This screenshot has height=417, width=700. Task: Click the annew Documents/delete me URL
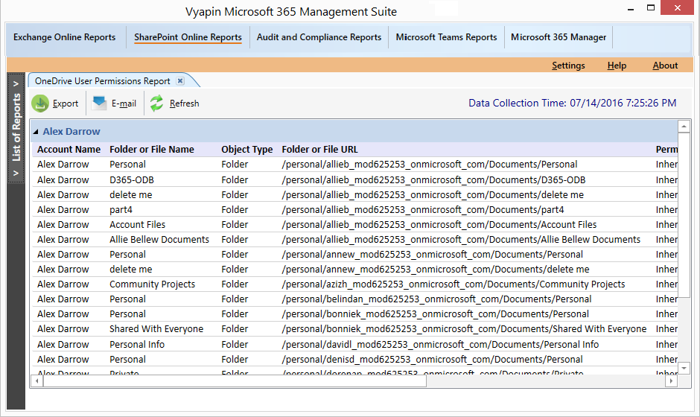point(436,270)
